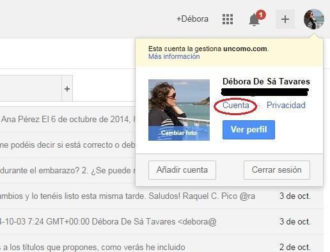Open email about 'durante el embarazo'

[68, 171]
